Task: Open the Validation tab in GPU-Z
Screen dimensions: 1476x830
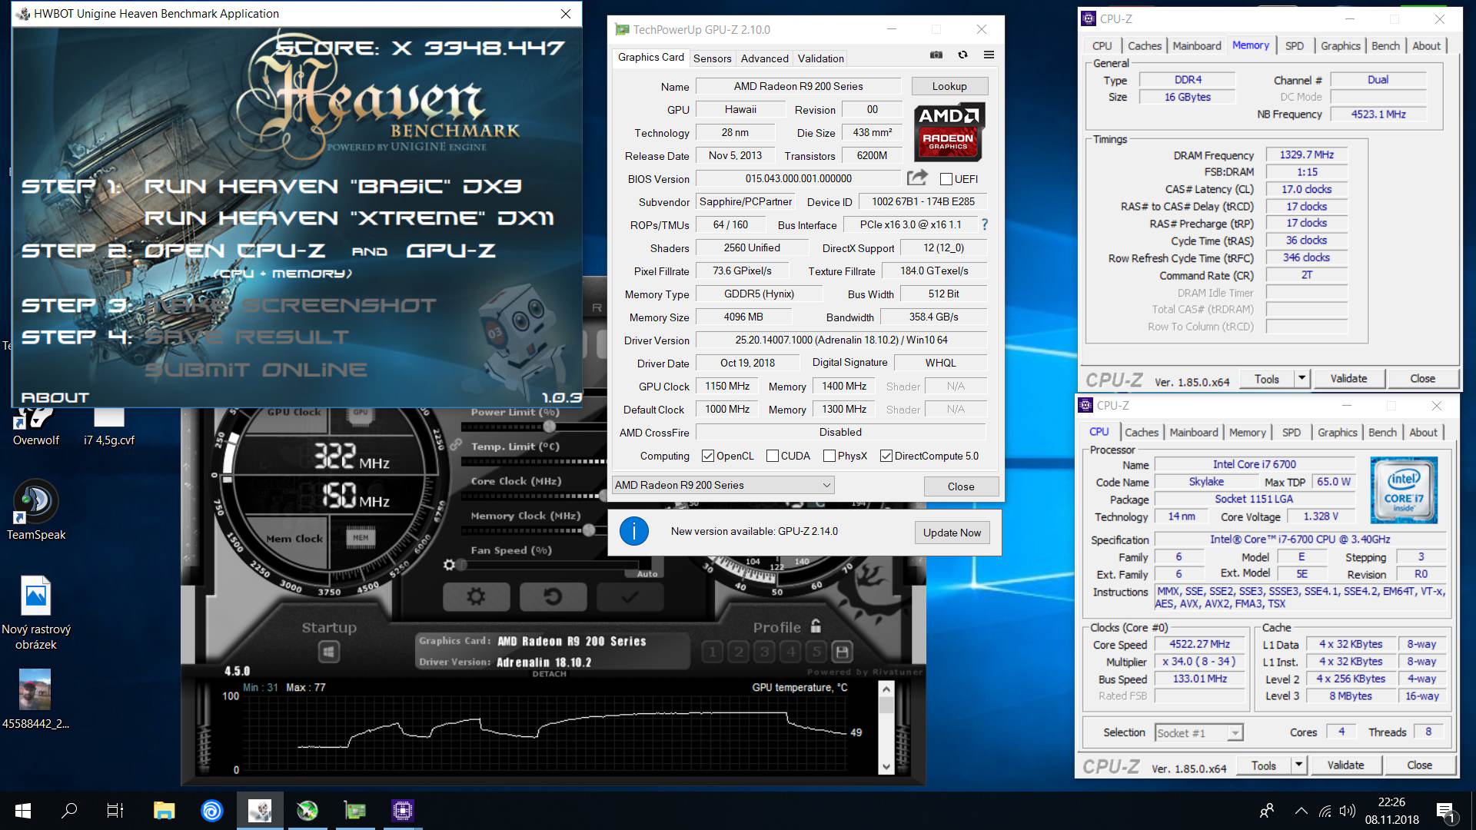Action: click(x=820, y=58)
